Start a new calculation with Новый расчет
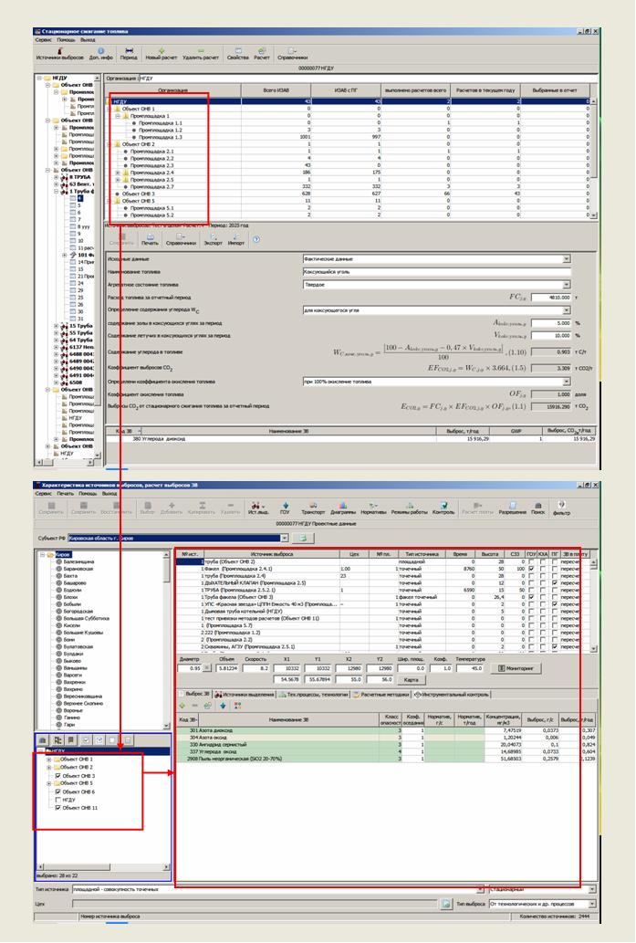 pyautogui.click(x=162, y=52)
